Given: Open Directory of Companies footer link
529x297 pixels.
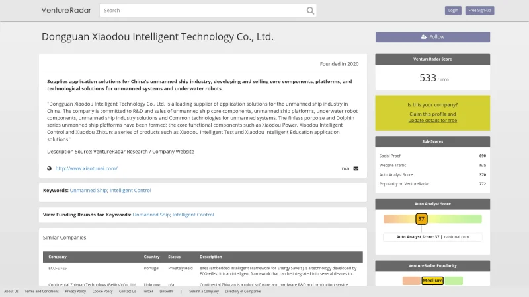Looking at the screenshot, I should (243, 292).
